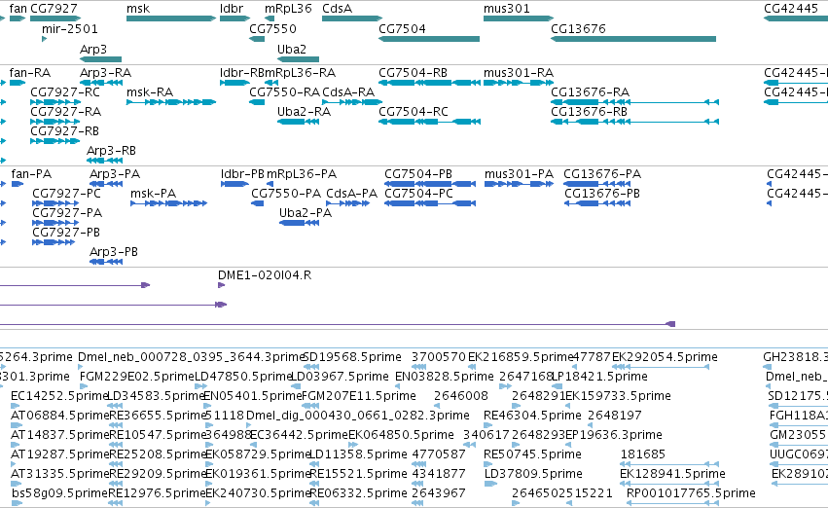Click the CG7550-PA protein label
Viewport: 828px width, 508px height.
(x=286, y=194)
